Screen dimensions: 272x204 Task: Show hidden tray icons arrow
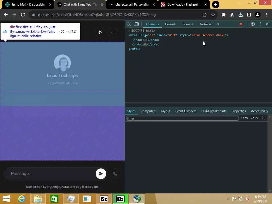[x=228, y=199]
